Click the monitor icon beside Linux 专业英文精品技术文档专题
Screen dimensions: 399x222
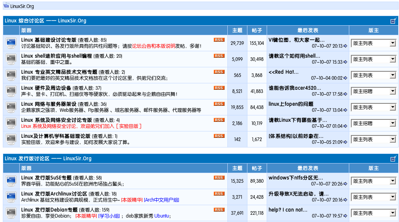(x=11, y=75)
